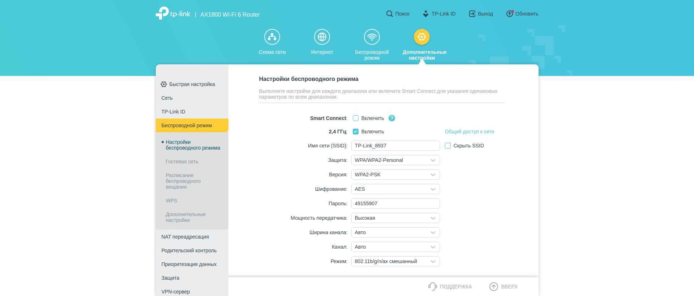This screenshot has width=694, height=296.
Task: Expand the Режим 802.11b/g/n/ax dropdown
Action: 395,261
